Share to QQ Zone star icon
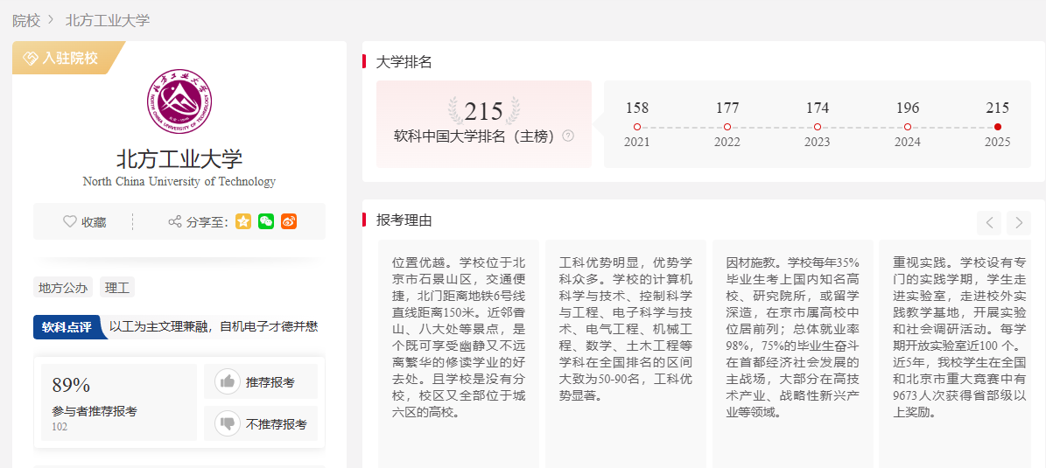Screen dimensions: 1046x468 click(243, 221)
